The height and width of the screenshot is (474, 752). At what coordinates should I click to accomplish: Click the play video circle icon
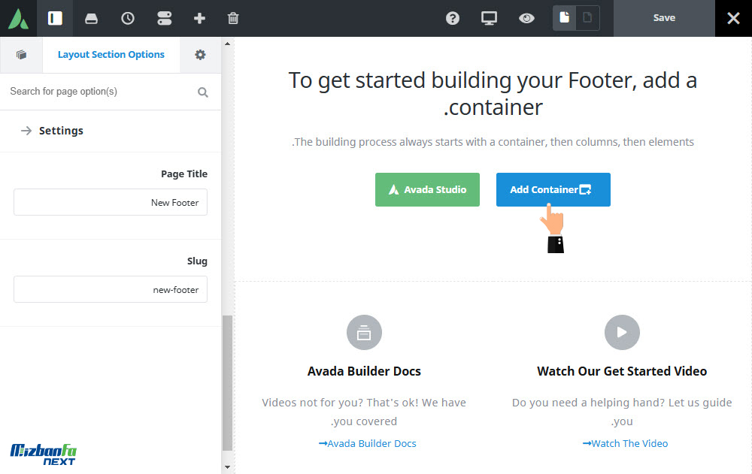pos(622,332)
